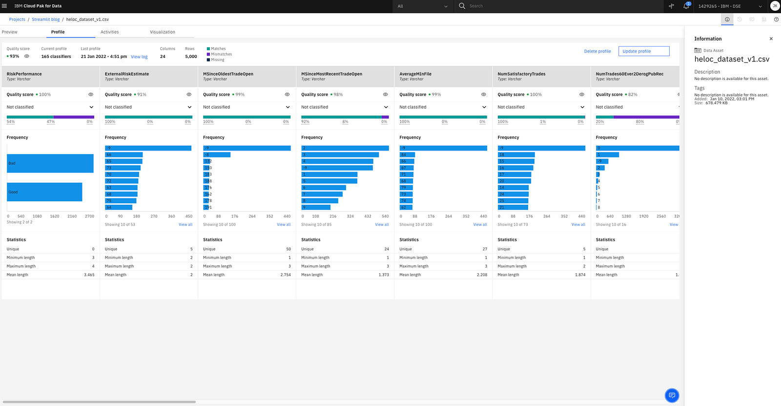Open the notifications bell

point(686,6)
